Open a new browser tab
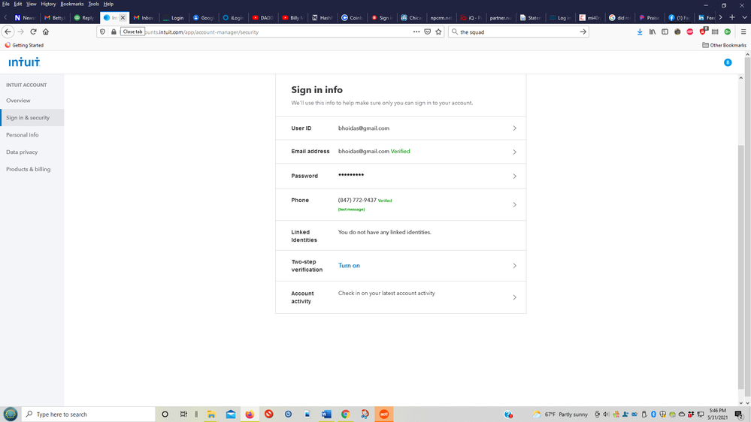The width and height of the screenshot is (751, 422). [x=732, y=17]
